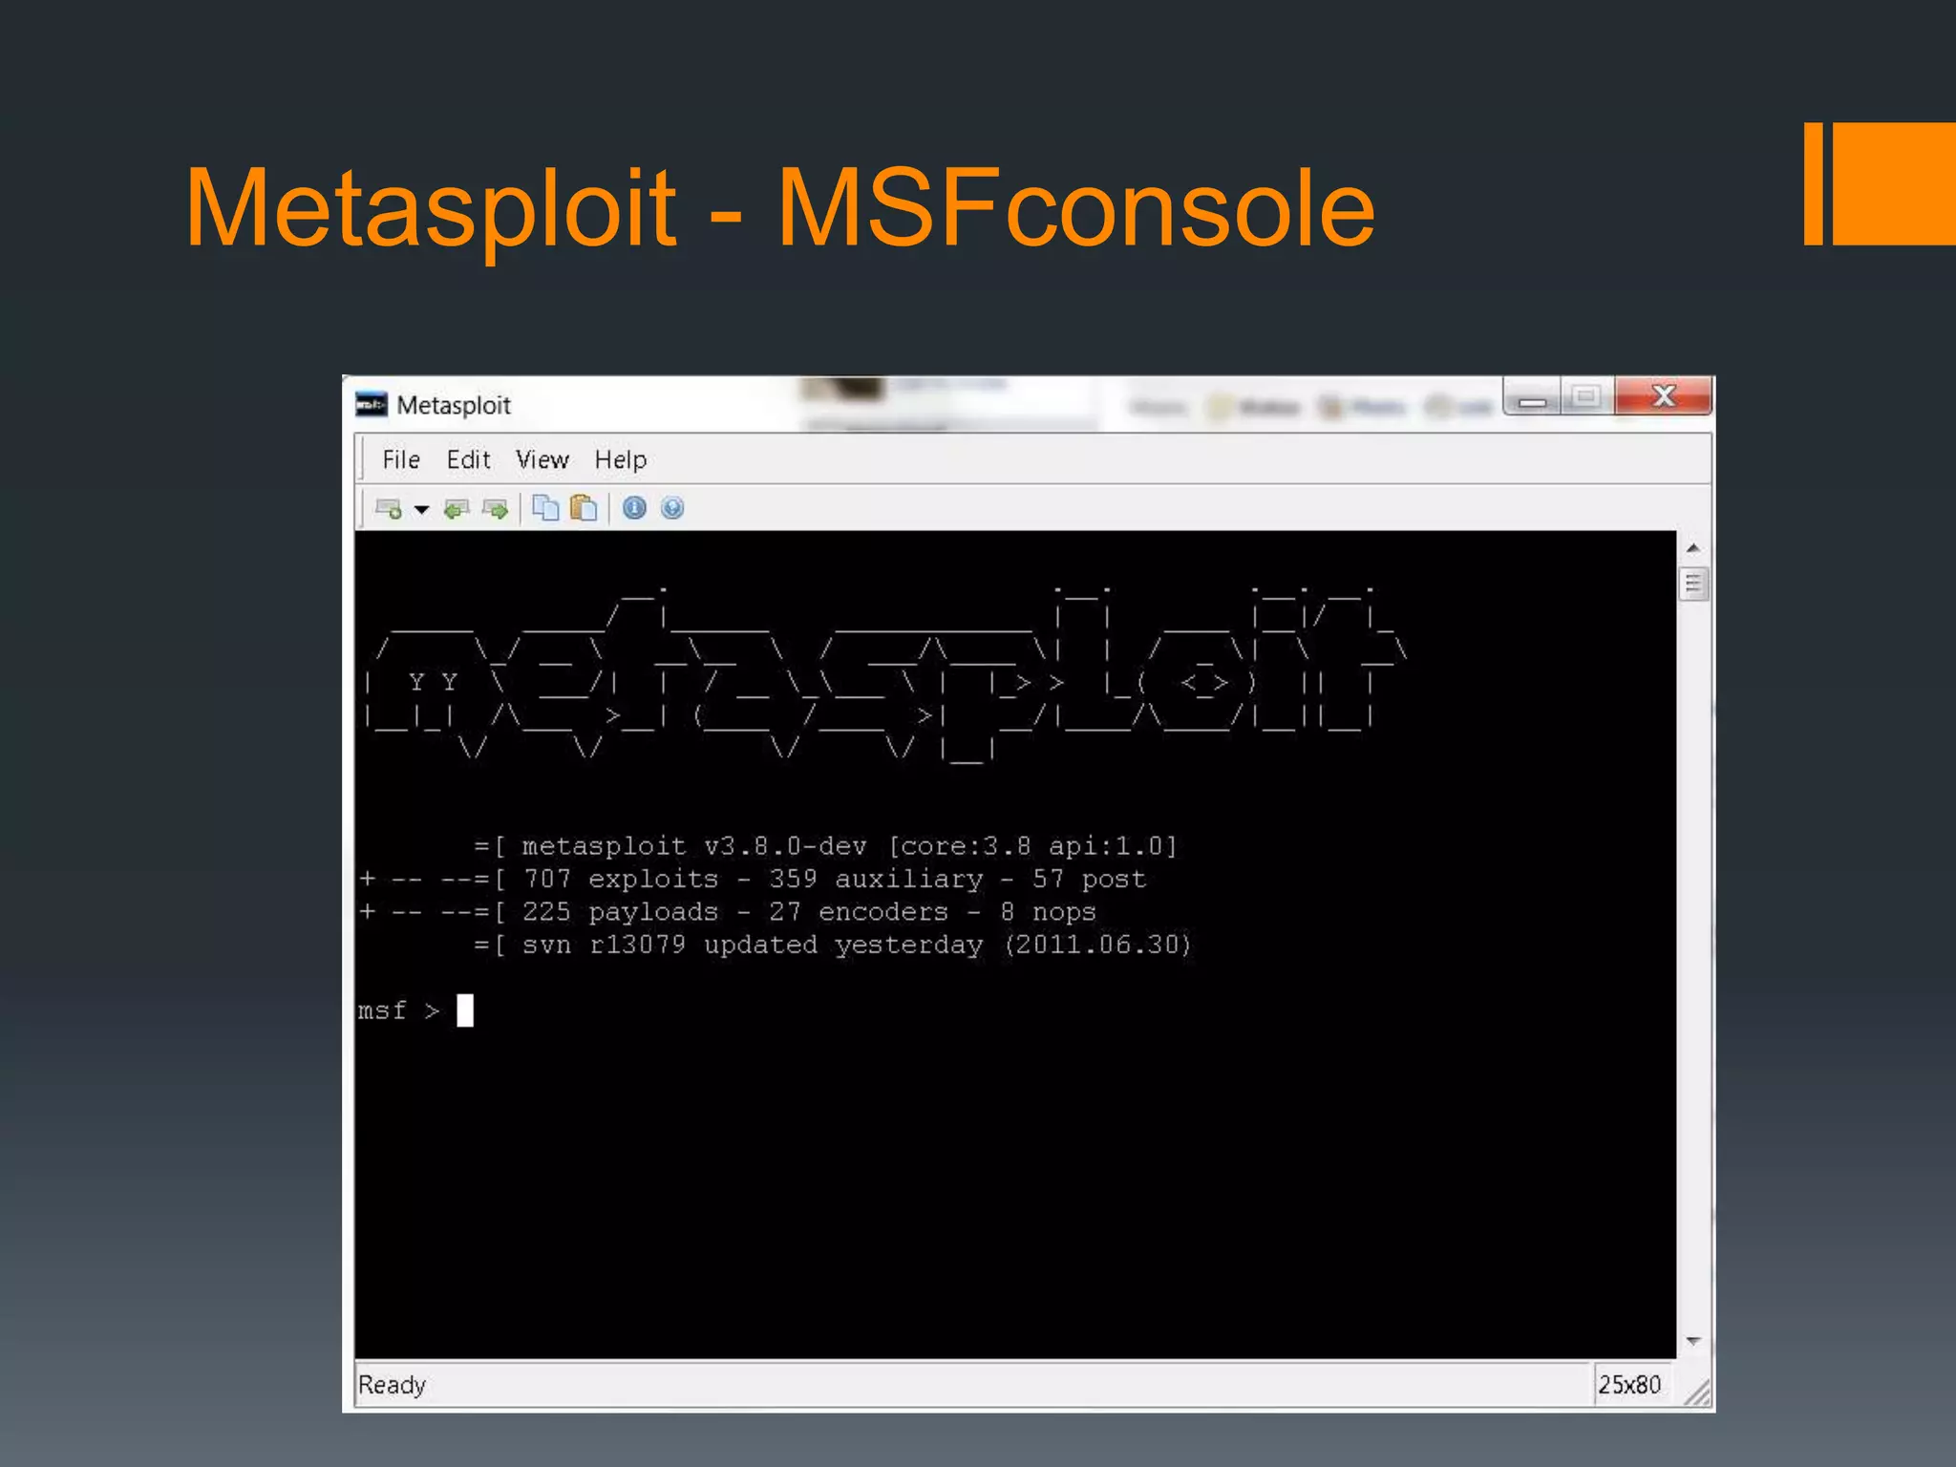Click the vertical scrollbar thumb
The width and height of the screenshot is (1956, 1467).
coord(1693,584)
